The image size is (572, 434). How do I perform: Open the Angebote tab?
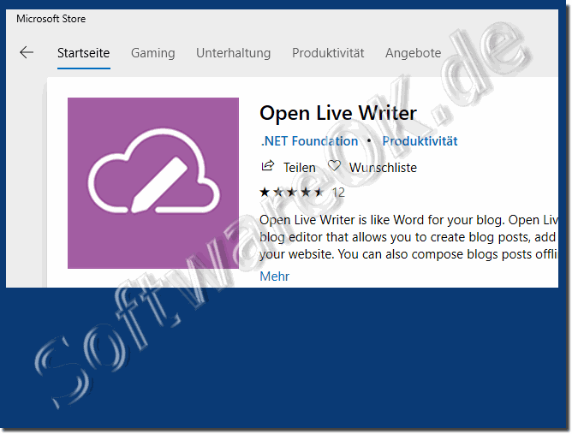pyautogui.click(x=414, y=53)
